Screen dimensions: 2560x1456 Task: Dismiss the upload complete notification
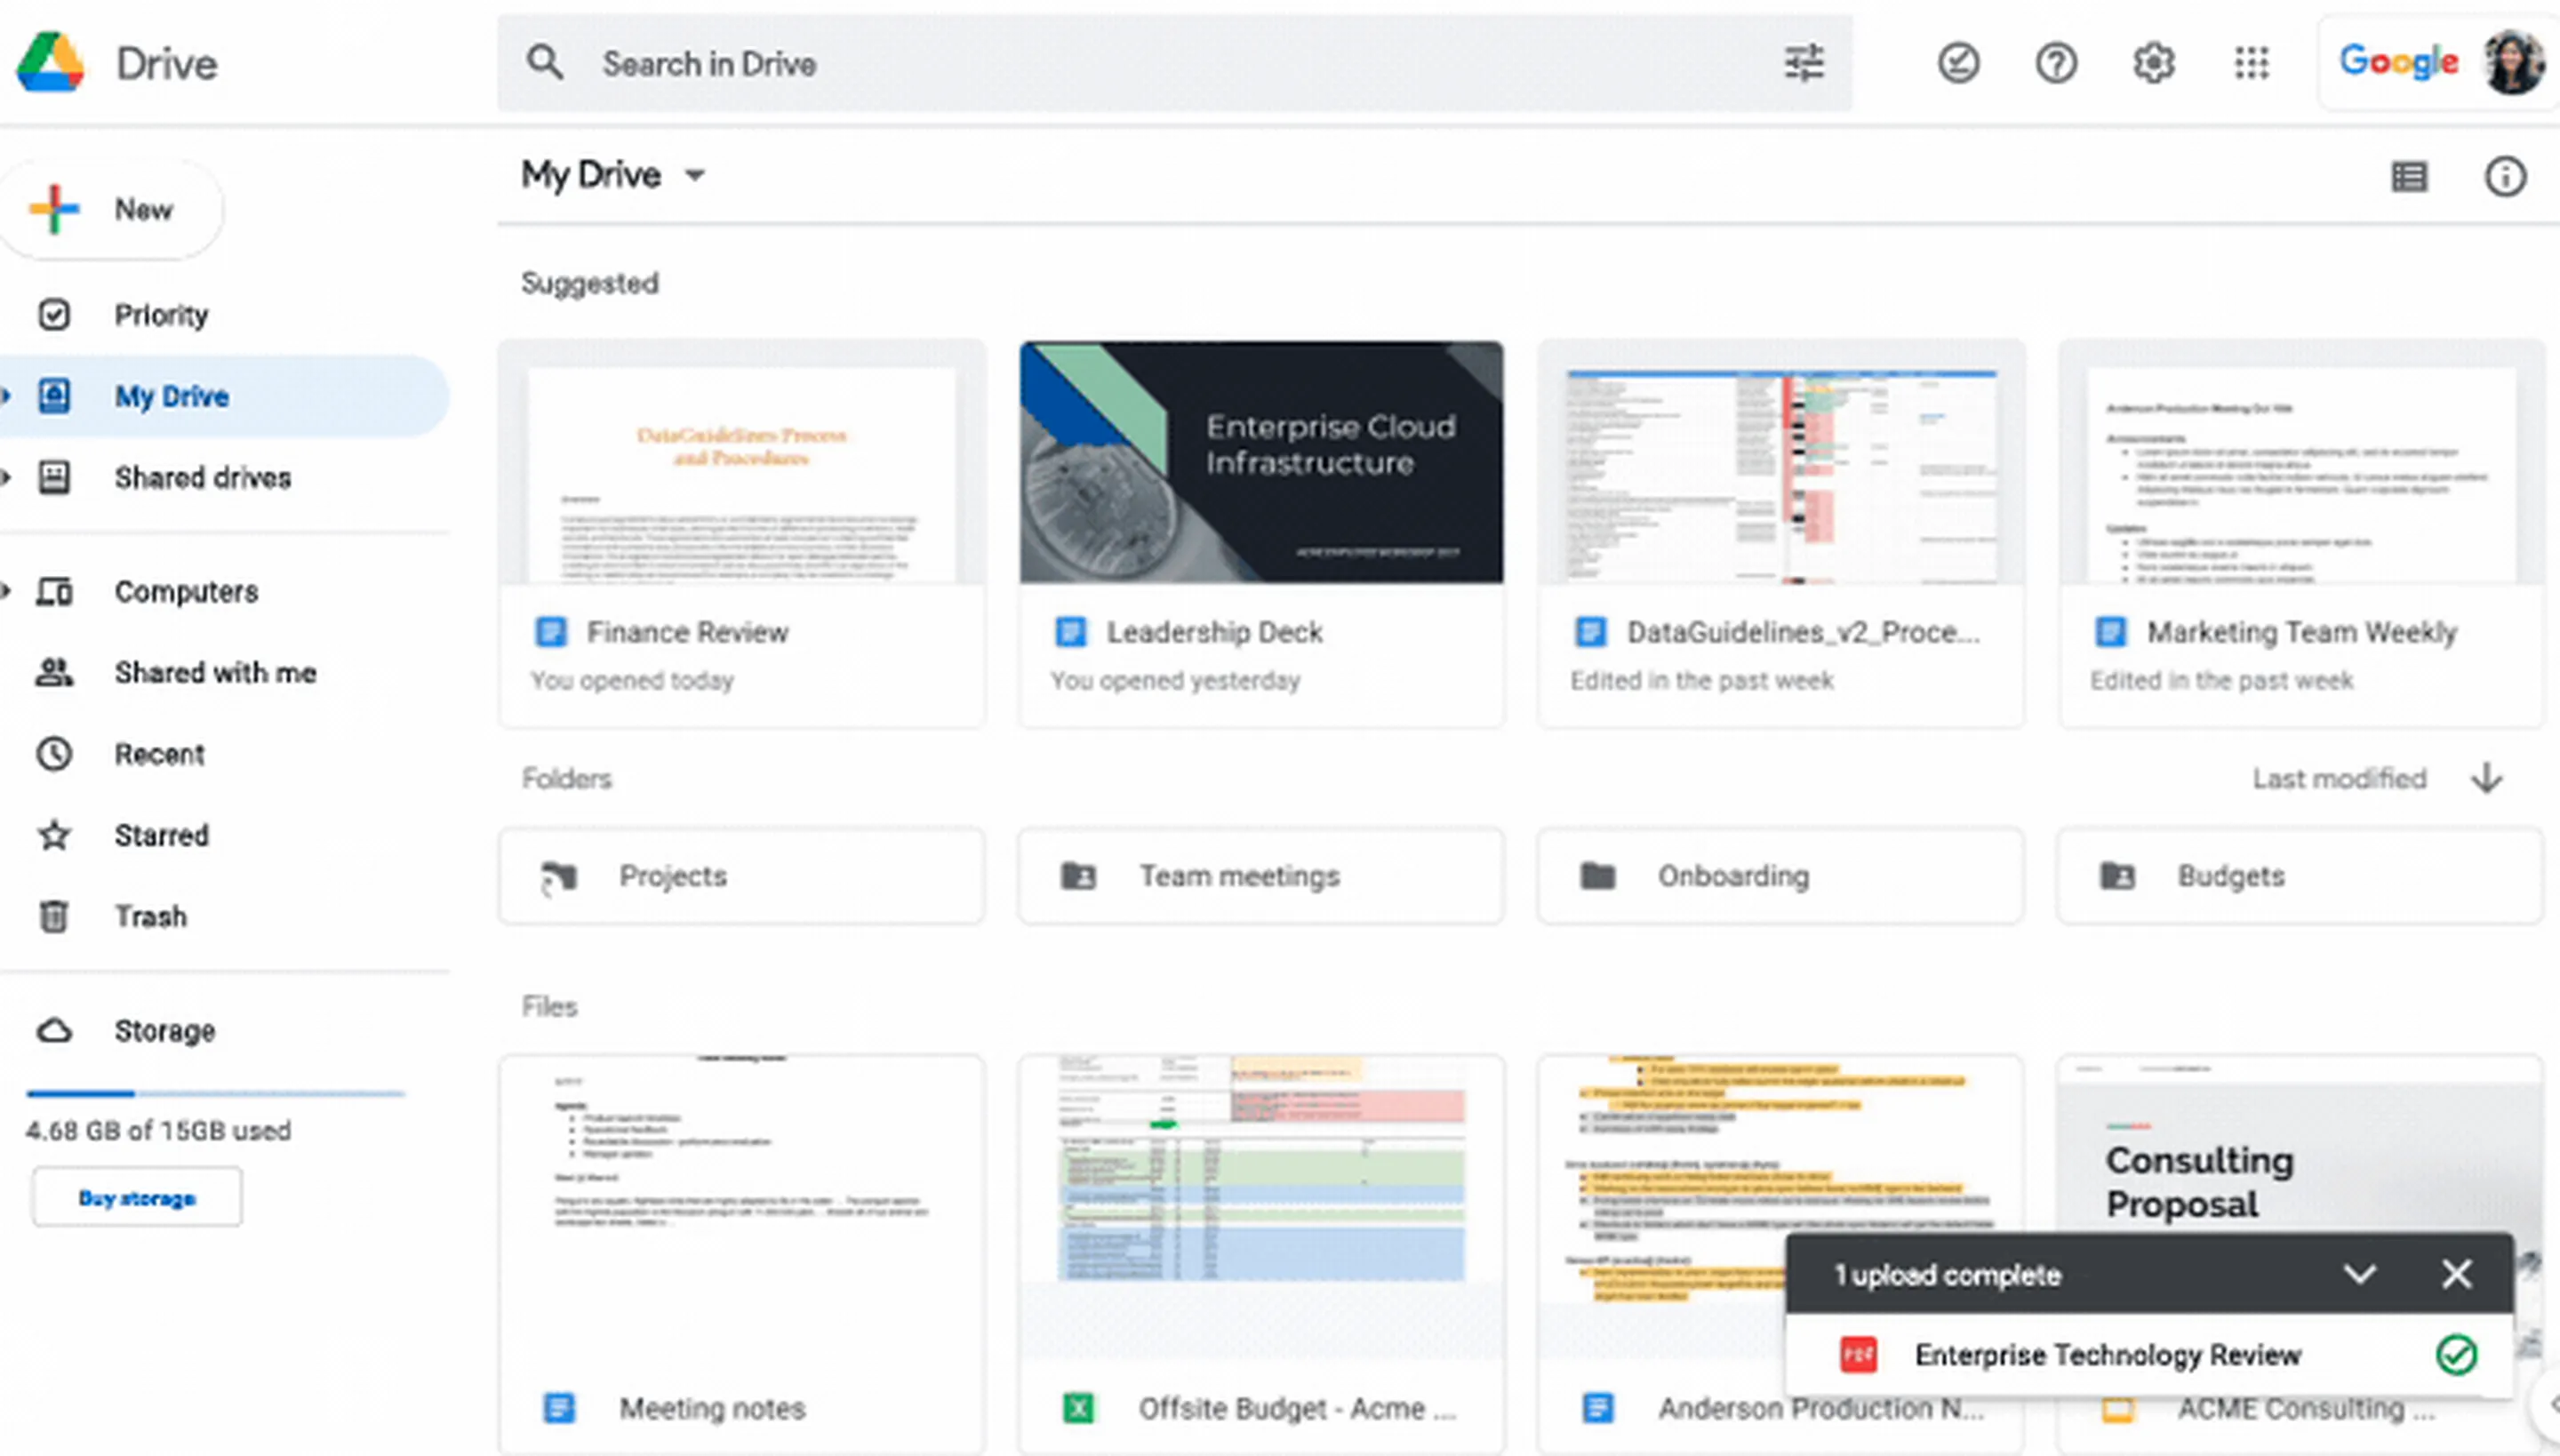pyautogui.click(x=2456, y=1274)
